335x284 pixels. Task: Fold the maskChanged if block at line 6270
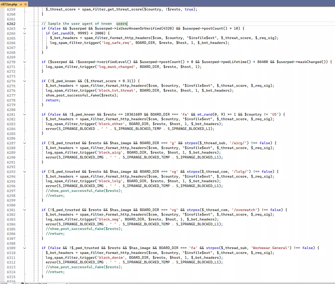[x=24, y=62]
